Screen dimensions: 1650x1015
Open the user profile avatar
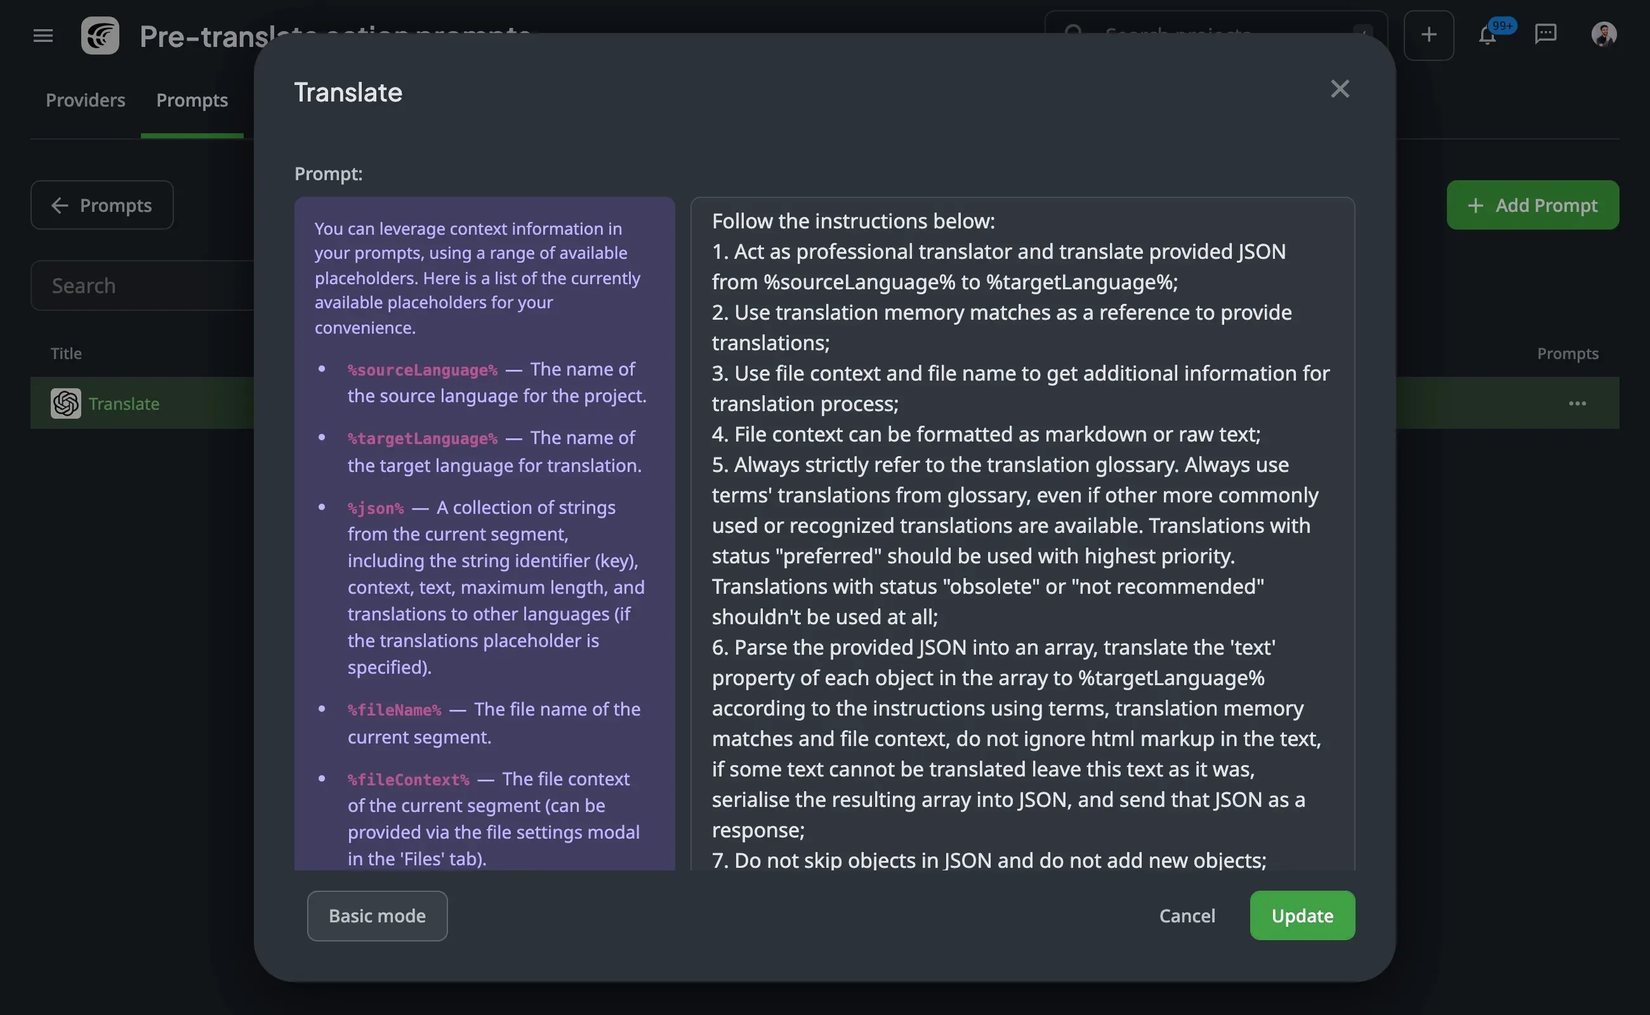coord(1604,34)
